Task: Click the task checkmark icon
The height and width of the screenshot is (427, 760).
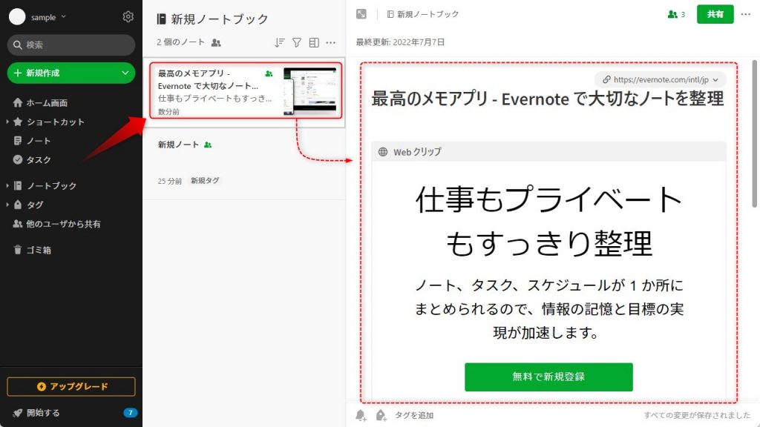Action: coord(18,160)
